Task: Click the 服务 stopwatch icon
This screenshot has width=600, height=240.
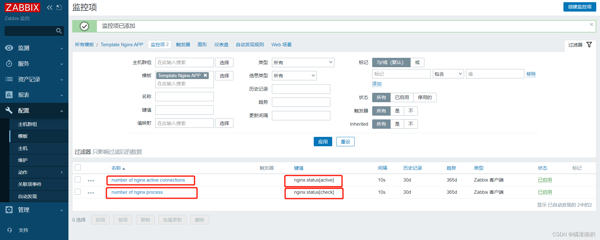Action: [x=9, y=63]
